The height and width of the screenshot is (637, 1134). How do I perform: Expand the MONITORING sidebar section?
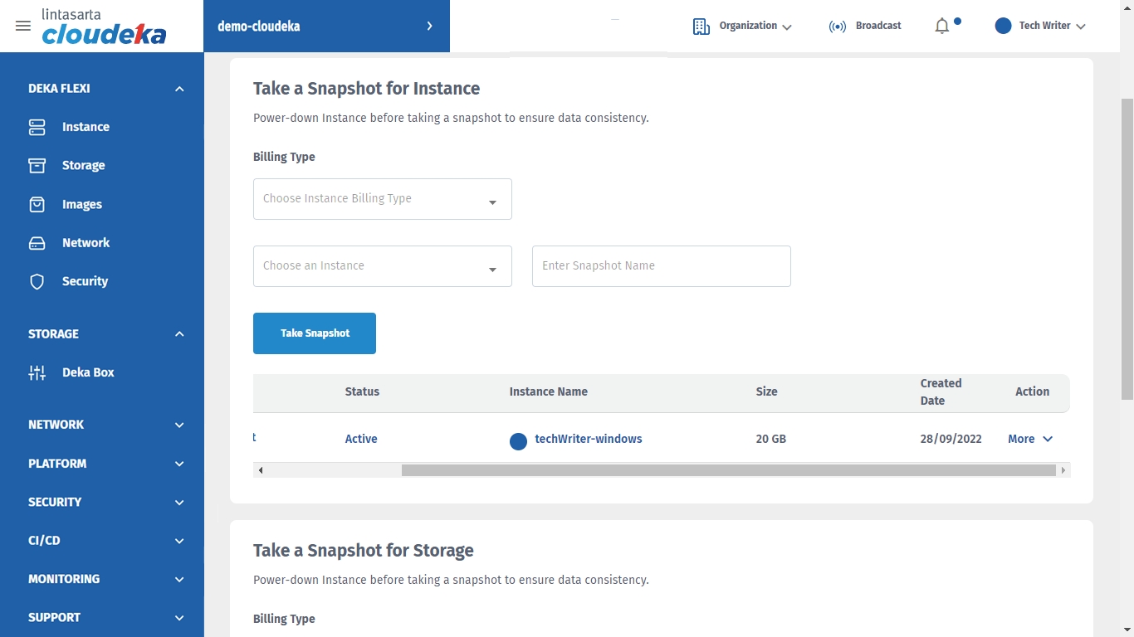(x=179, y=580)
